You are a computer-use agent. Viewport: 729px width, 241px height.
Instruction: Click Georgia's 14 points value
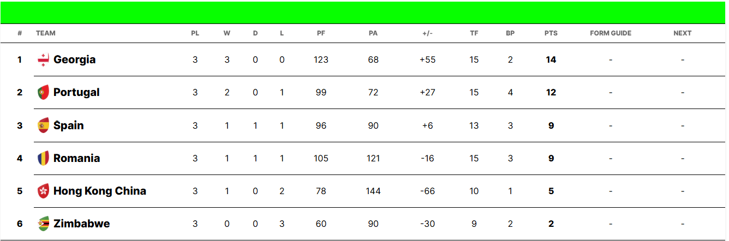coord(551,60)
